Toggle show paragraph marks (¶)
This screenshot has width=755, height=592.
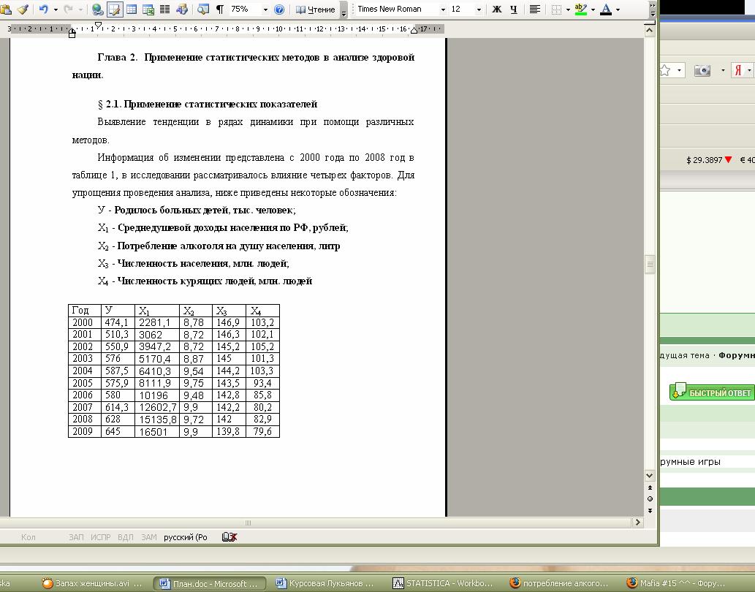point(219,10)
